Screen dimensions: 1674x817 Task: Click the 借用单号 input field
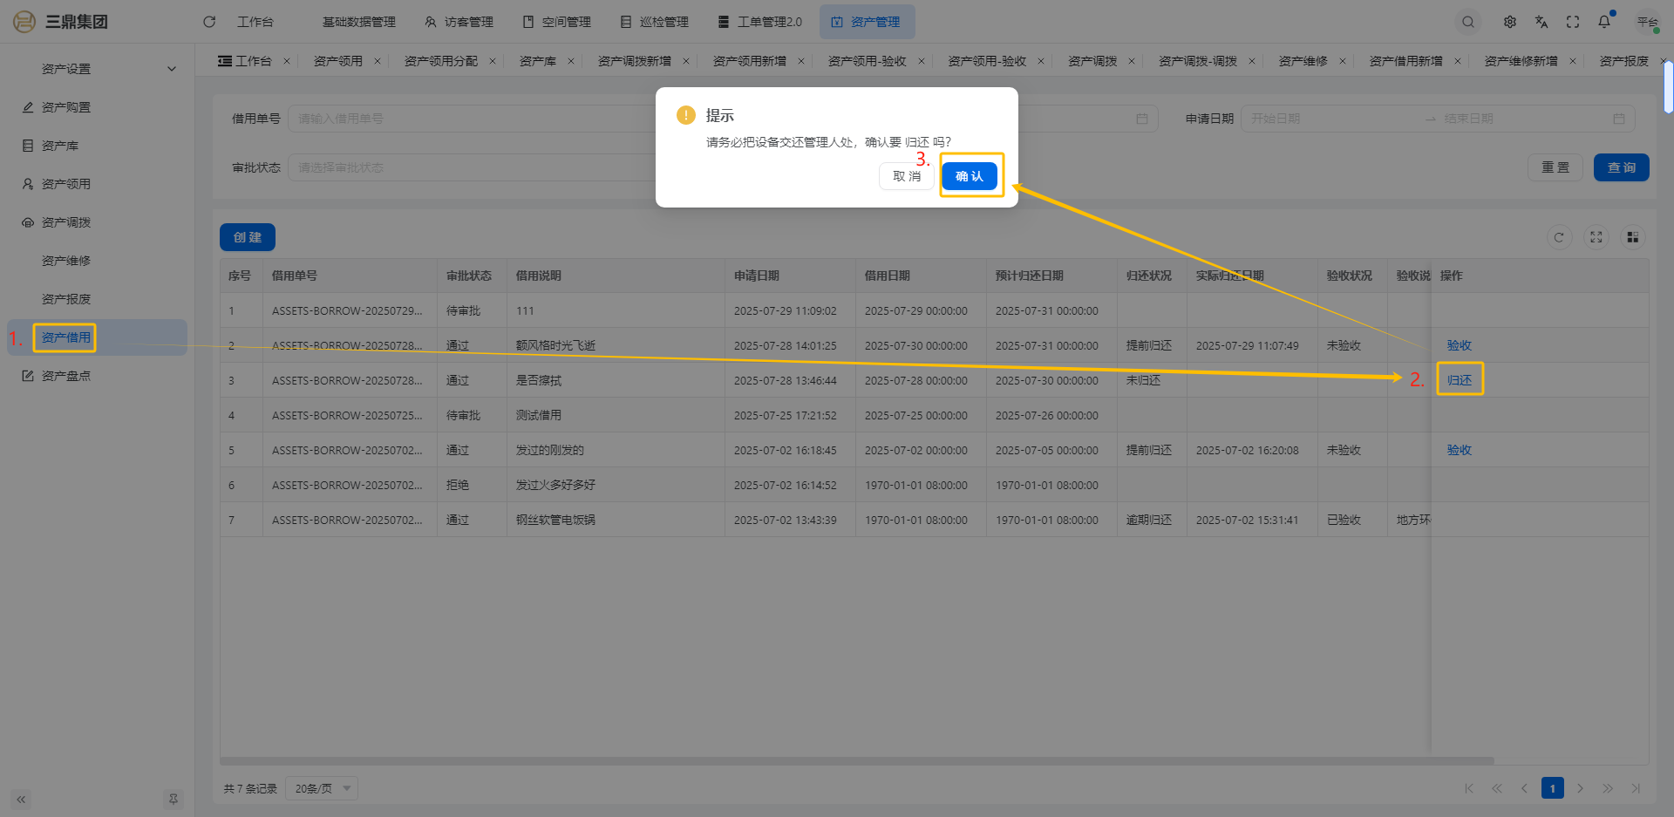pyautogui.click(x=471, y=119)
